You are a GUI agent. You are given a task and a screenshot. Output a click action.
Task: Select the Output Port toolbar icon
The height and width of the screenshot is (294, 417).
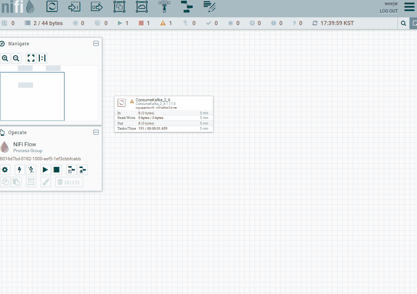pos(97,7)
